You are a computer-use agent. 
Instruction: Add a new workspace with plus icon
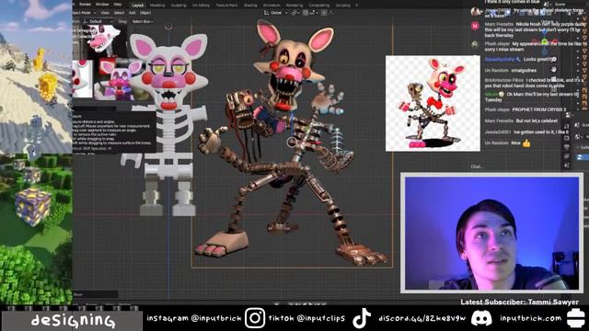pyautogui.click(x=357, y=6)
